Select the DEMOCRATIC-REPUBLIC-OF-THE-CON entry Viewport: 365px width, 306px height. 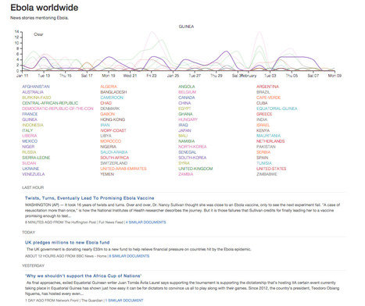tap(58, 109)
